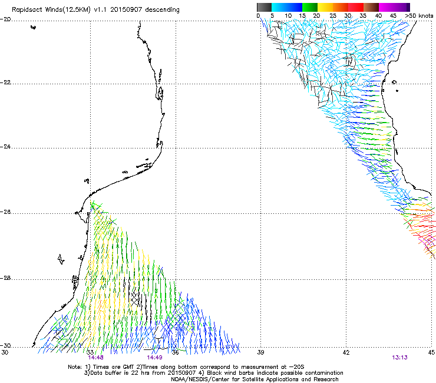Viewport: 436px width, 383px height.
Task: Click the blue 10-15 knots legend swatch
Action: tap(295, 7)
